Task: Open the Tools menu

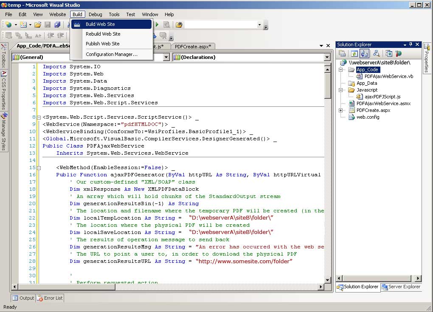Action: click(114, 14)
